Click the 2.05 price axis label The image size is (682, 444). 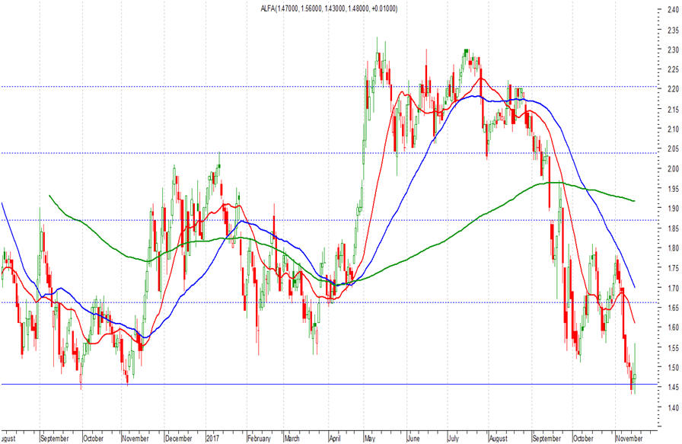point(672,149)
